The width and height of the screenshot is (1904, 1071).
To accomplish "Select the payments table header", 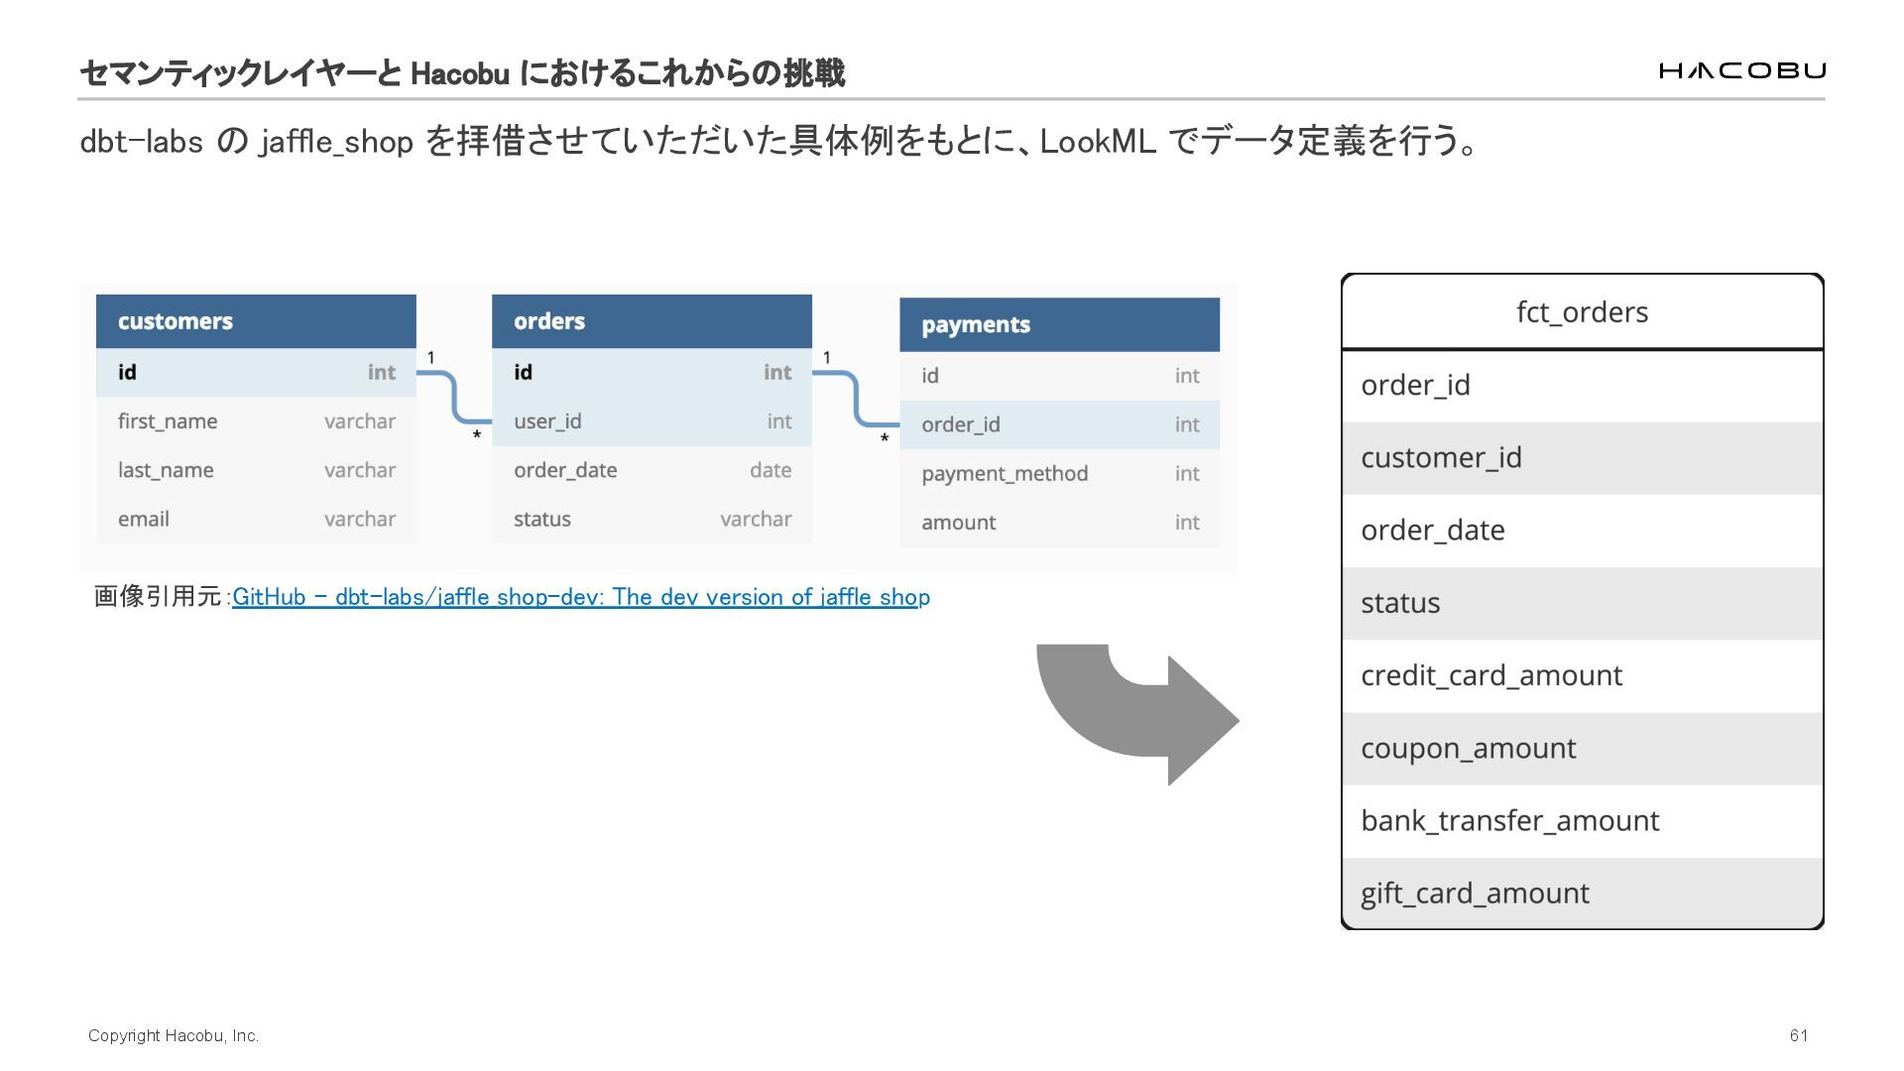I will point(1059,325).
